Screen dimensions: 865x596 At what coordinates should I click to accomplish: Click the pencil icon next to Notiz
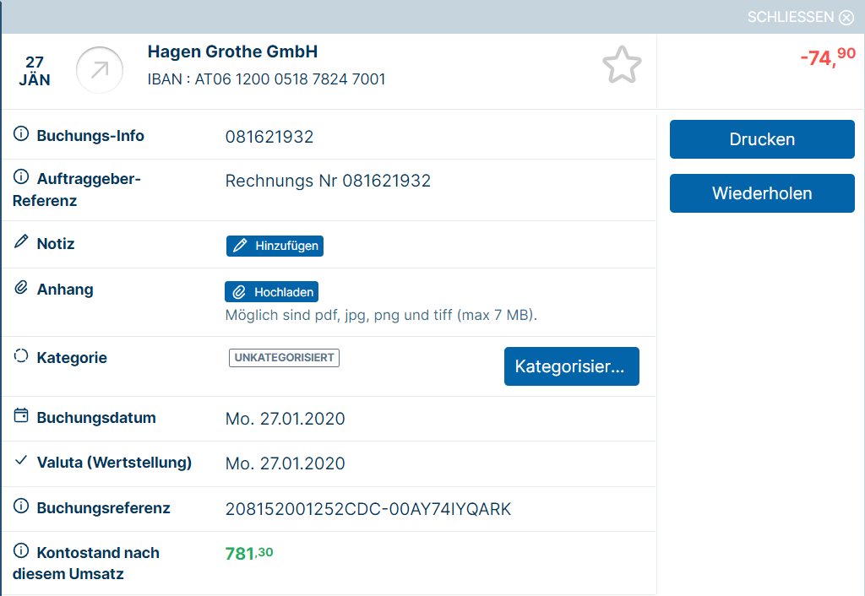tap(21, 241)
